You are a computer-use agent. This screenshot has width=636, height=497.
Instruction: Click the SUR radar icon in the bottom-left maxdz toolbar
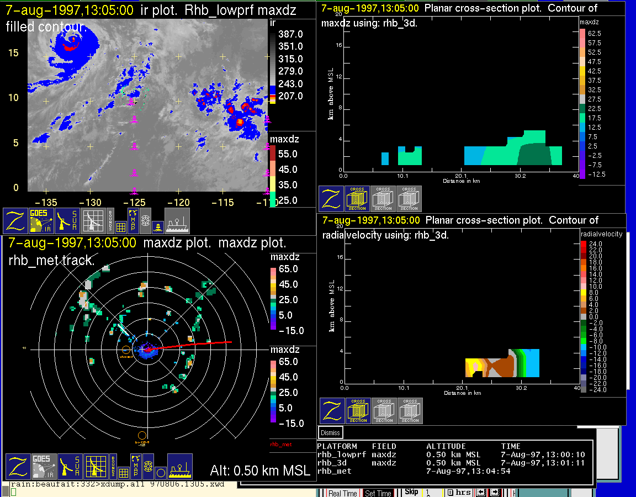(x=70, y=467)
